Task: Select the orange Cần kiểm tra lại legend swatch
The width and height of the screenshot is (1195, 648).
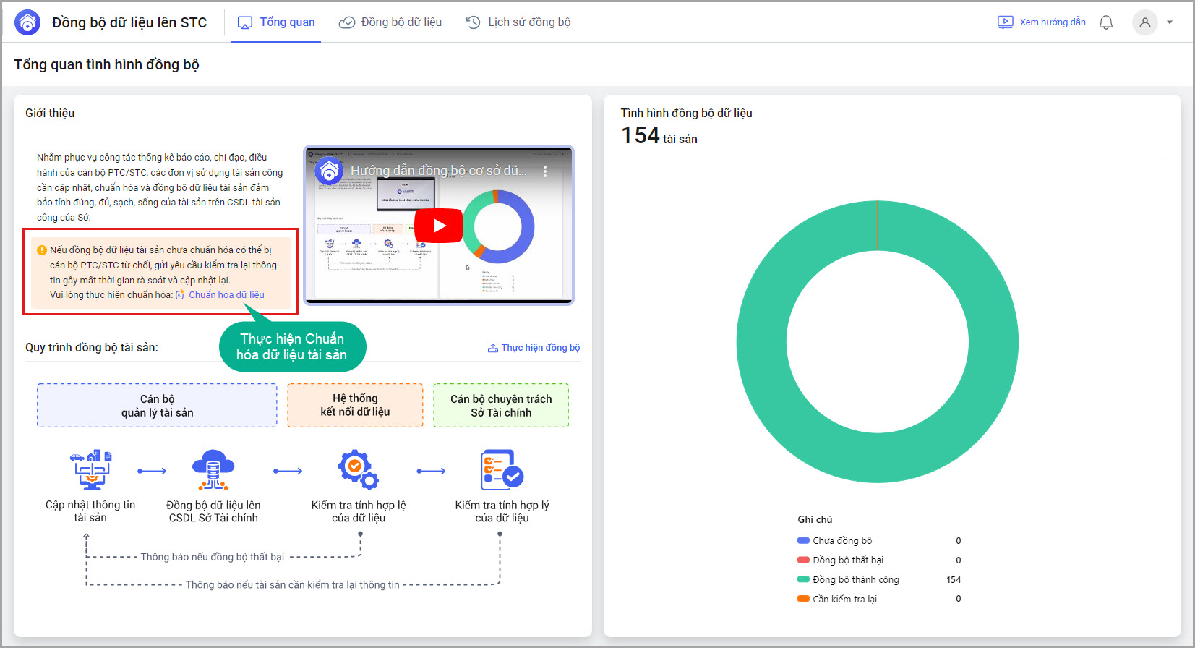Action: coord(803,599)
